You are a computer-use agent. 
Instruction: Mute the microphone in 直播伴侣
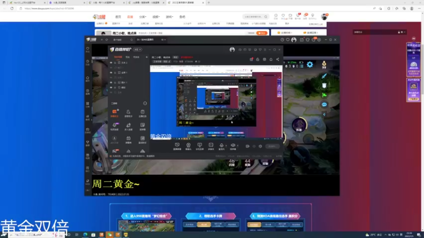click(x=222, y=146)
